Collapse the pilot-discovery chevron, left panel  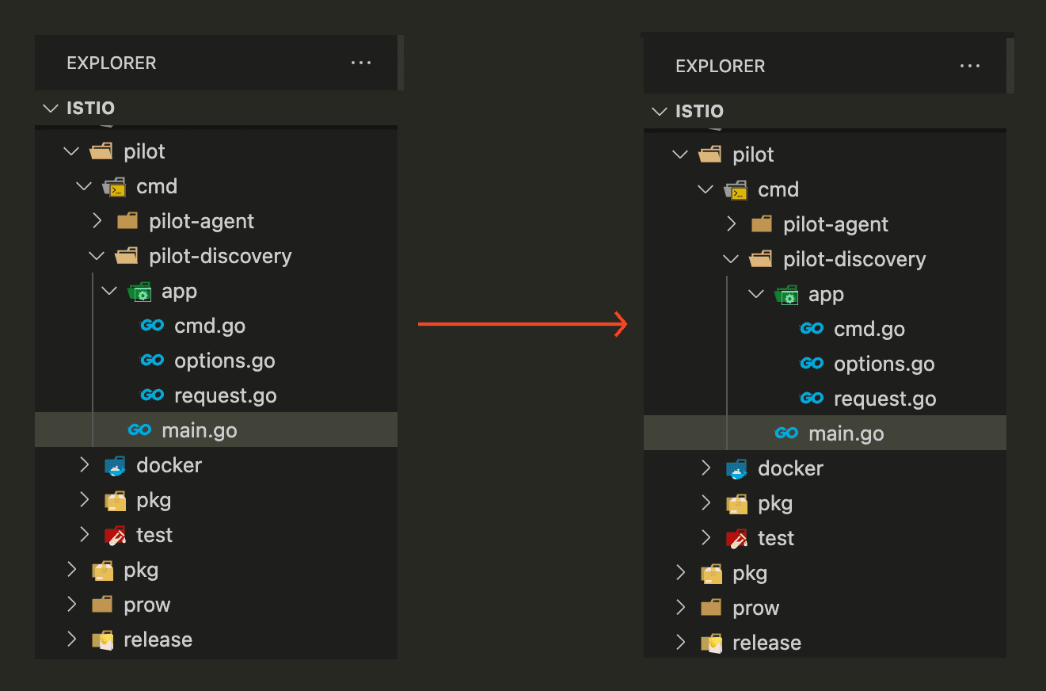(x=97, y=256)
